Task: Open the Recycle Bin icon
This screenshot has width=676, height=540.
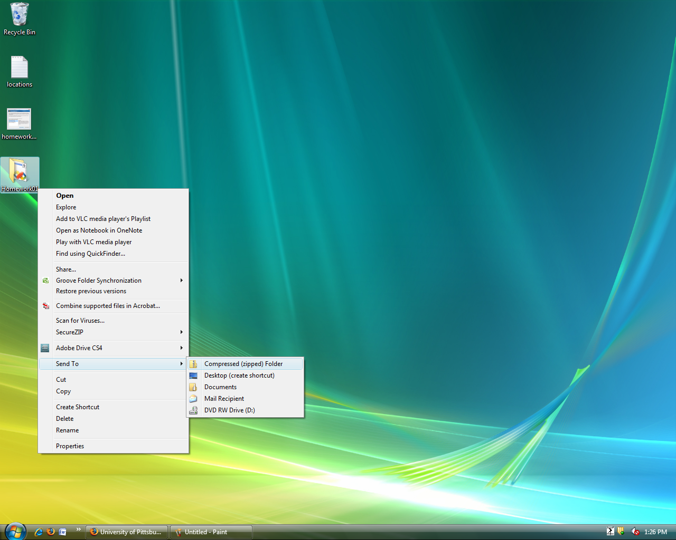Action: [x=19, y=16]
